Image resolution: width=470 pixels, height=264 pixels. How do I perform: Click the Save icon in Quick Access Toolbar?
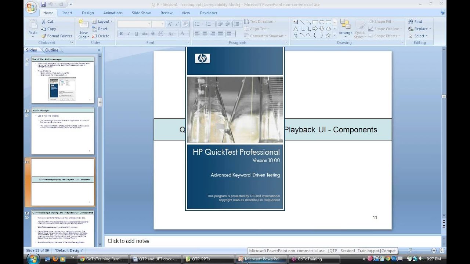pyautogui.click(x=44, y=4)
